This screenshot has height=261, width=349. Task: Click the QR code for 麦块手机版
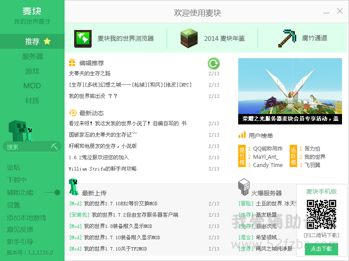point(322,214)
